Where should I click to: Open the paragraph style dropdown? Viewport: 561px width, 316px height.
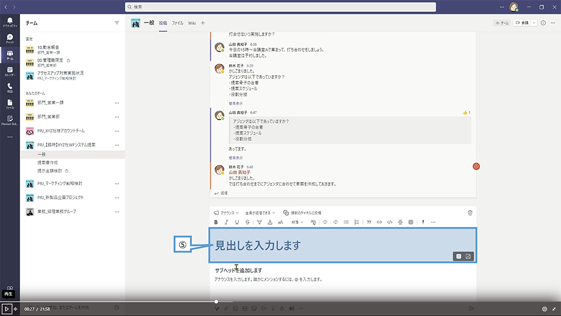297,222
